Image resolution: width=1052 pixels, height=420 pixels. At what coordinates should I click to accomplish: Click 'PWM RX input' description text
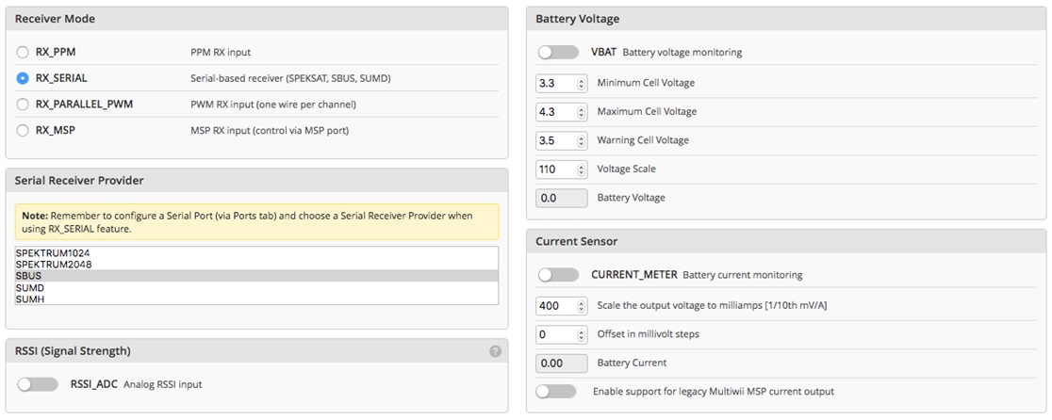point(273,105)
